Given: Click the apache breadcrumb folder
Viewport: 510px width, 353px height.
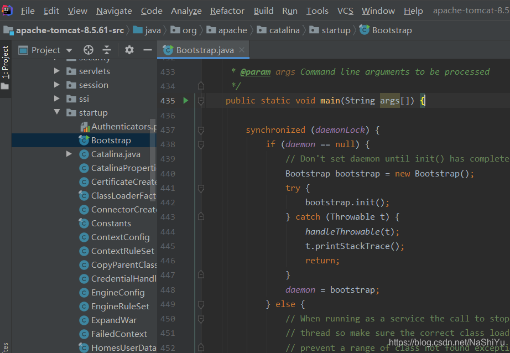Looking at the screenshot, I should (227, 30).
